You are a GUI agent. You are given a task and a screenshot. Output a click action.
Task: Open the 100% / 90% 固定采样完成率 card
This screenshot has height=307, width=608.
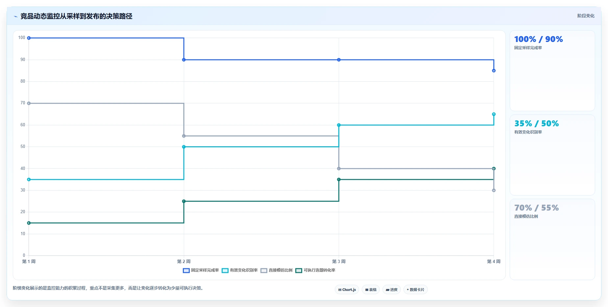(x=552, y=71)
